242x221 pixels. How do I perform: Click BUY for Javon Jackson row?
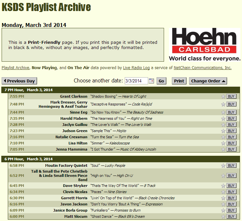click(x=231, y=204)
